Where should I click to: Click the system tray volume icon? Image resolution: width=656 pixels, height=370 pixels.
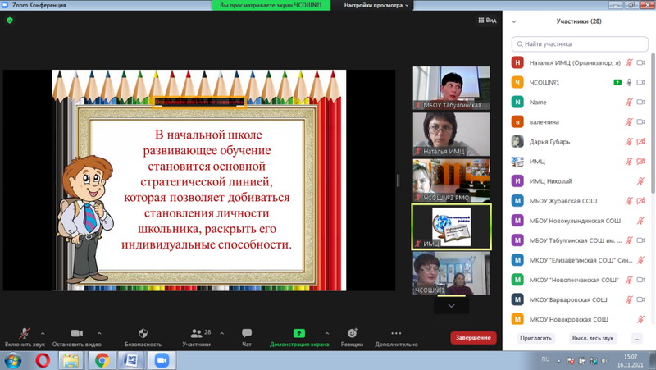pos(604,360)
